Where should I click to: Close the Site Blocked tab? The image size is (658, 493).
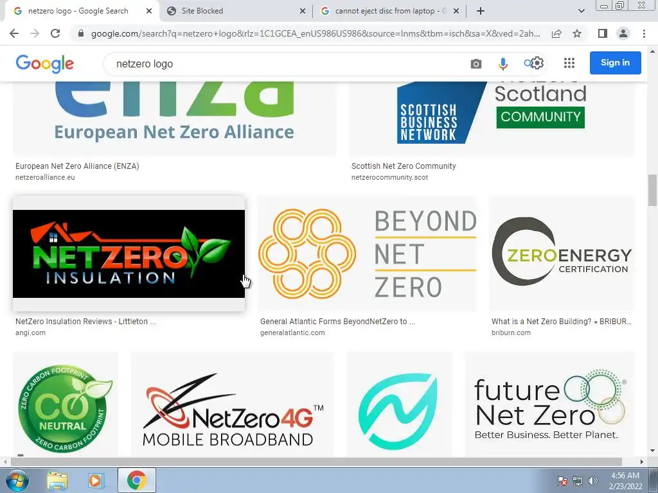(303, 12)
